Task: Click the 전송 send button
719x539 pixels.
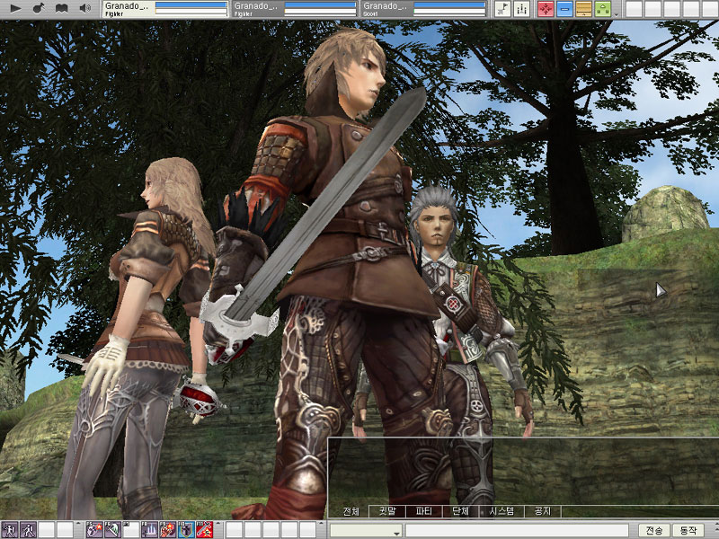Action: 653,531
